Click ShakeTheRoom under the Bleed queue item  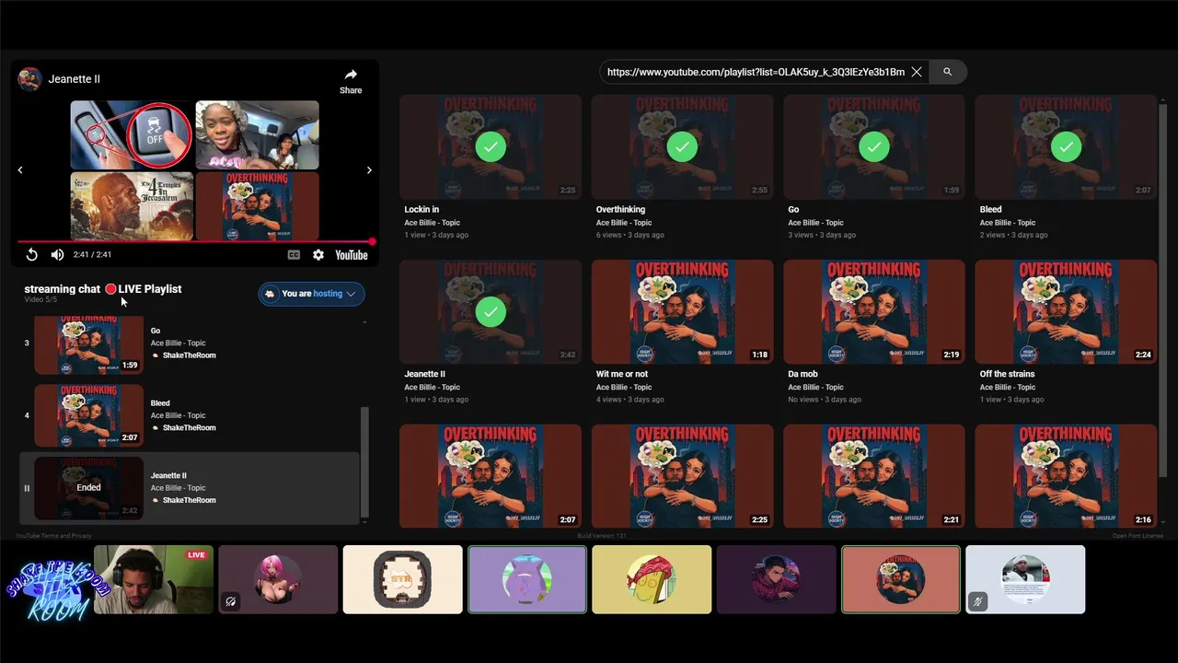pos(189,428)
